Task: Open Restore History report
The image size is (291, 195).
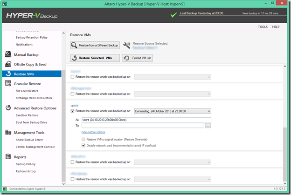Action: (x=26, y=171)
